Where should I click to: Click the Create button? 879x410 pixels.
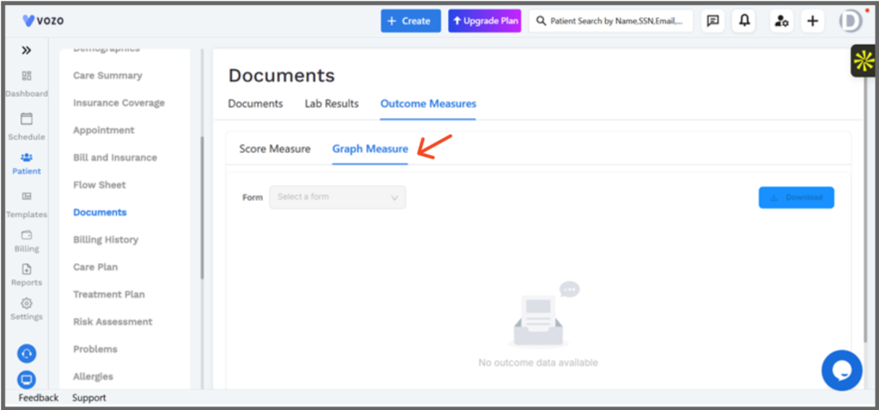click(x=411, y=21)
